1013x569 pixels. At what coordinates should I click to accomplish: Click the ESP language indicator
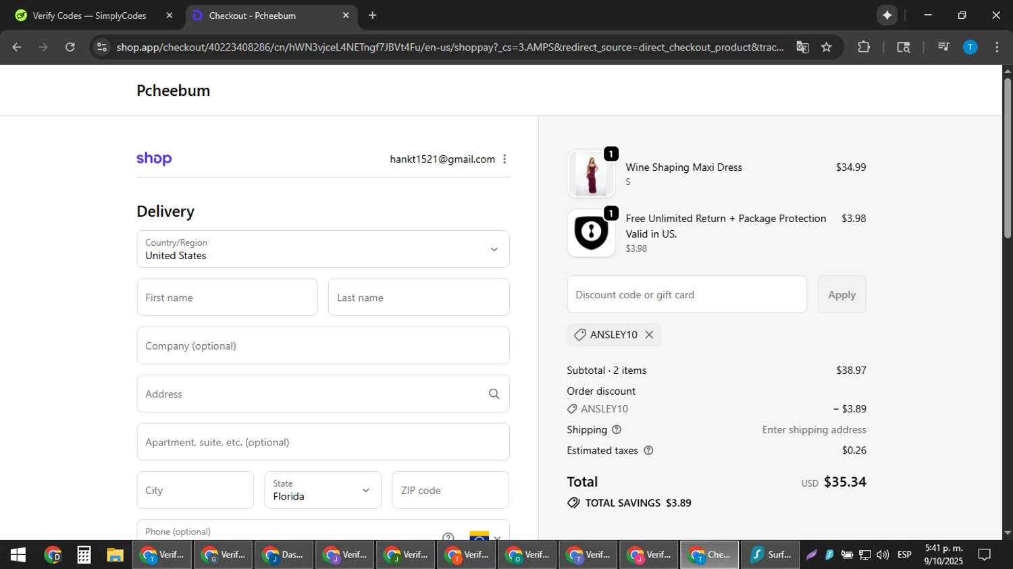[904, 555]
